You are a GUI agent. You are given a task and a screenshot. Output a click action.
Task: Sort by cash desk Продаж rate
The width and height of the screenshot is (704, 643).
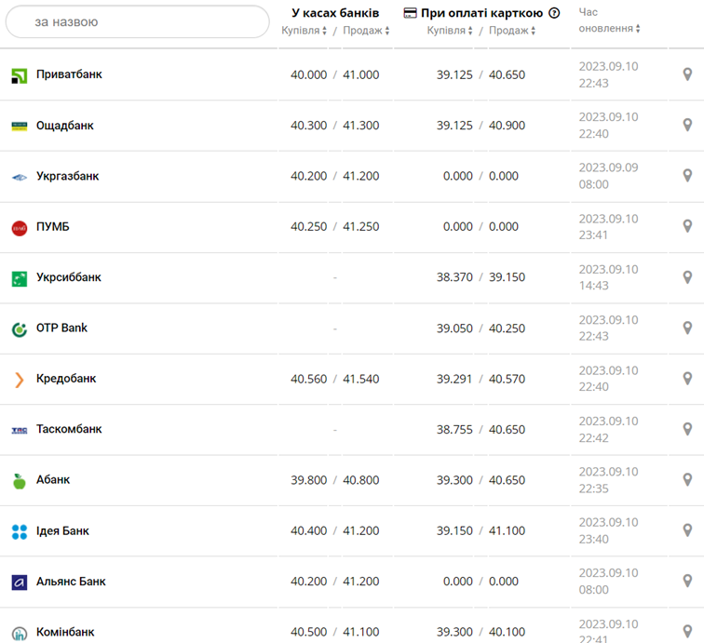click(366, 31)
